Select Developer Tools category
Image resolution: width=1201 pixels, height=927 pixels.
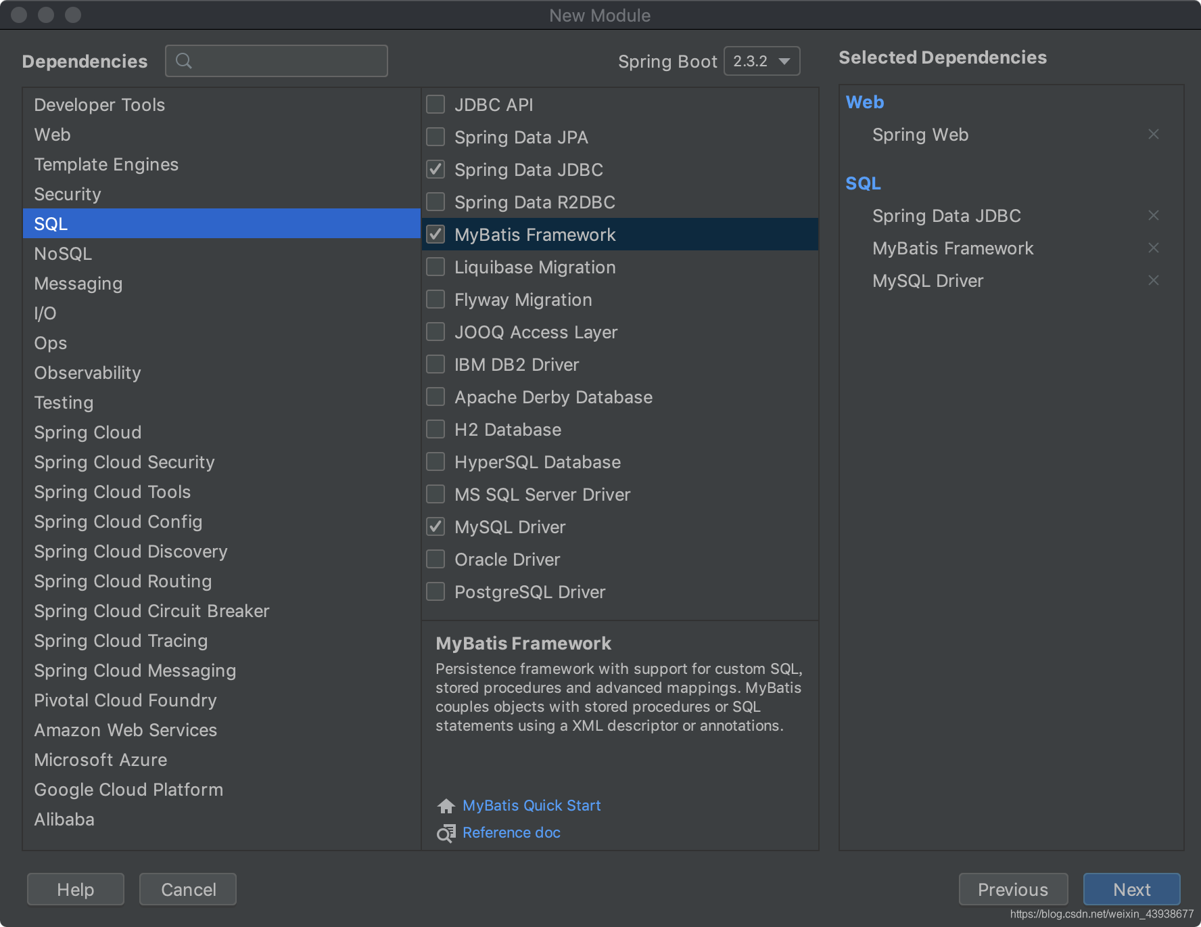click(x=222, y=105)
